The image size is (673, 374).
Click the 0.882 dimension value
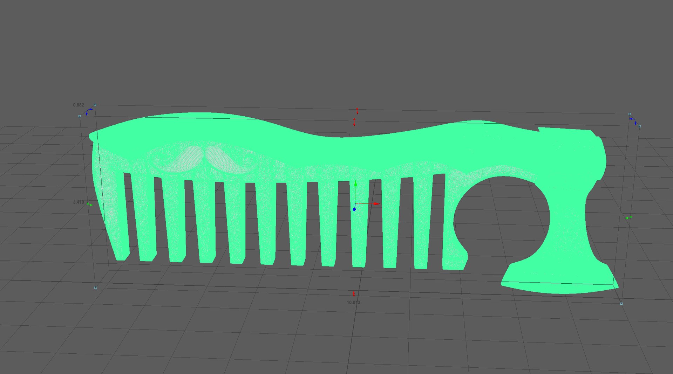point(79,105)
